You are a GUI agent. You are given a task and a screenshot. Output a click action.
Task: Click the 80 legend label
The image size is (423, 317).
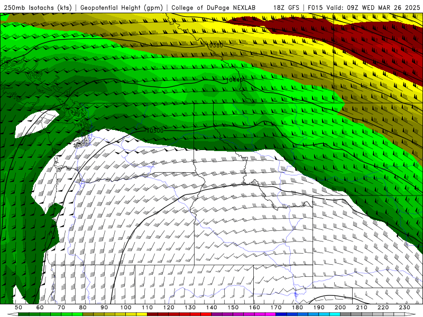(x=82, y=307)
